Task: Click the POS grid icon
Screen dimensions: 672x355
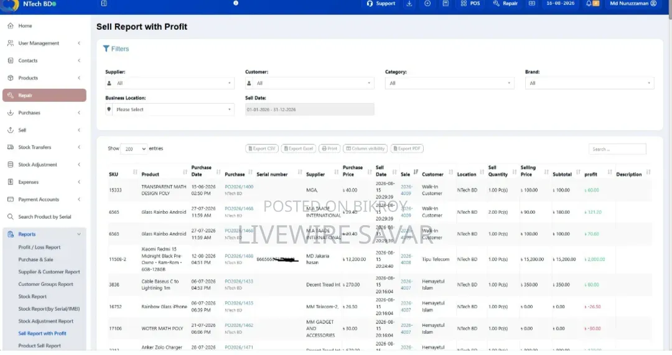Action: click(464, 4)
